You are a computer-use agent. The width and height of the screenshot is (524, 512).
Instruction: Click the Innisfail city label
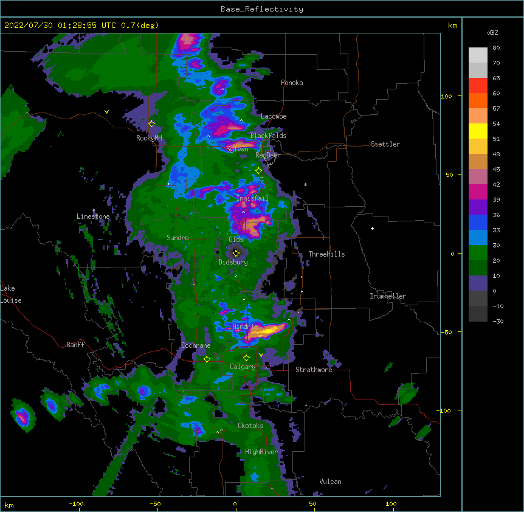coord(252,198)
